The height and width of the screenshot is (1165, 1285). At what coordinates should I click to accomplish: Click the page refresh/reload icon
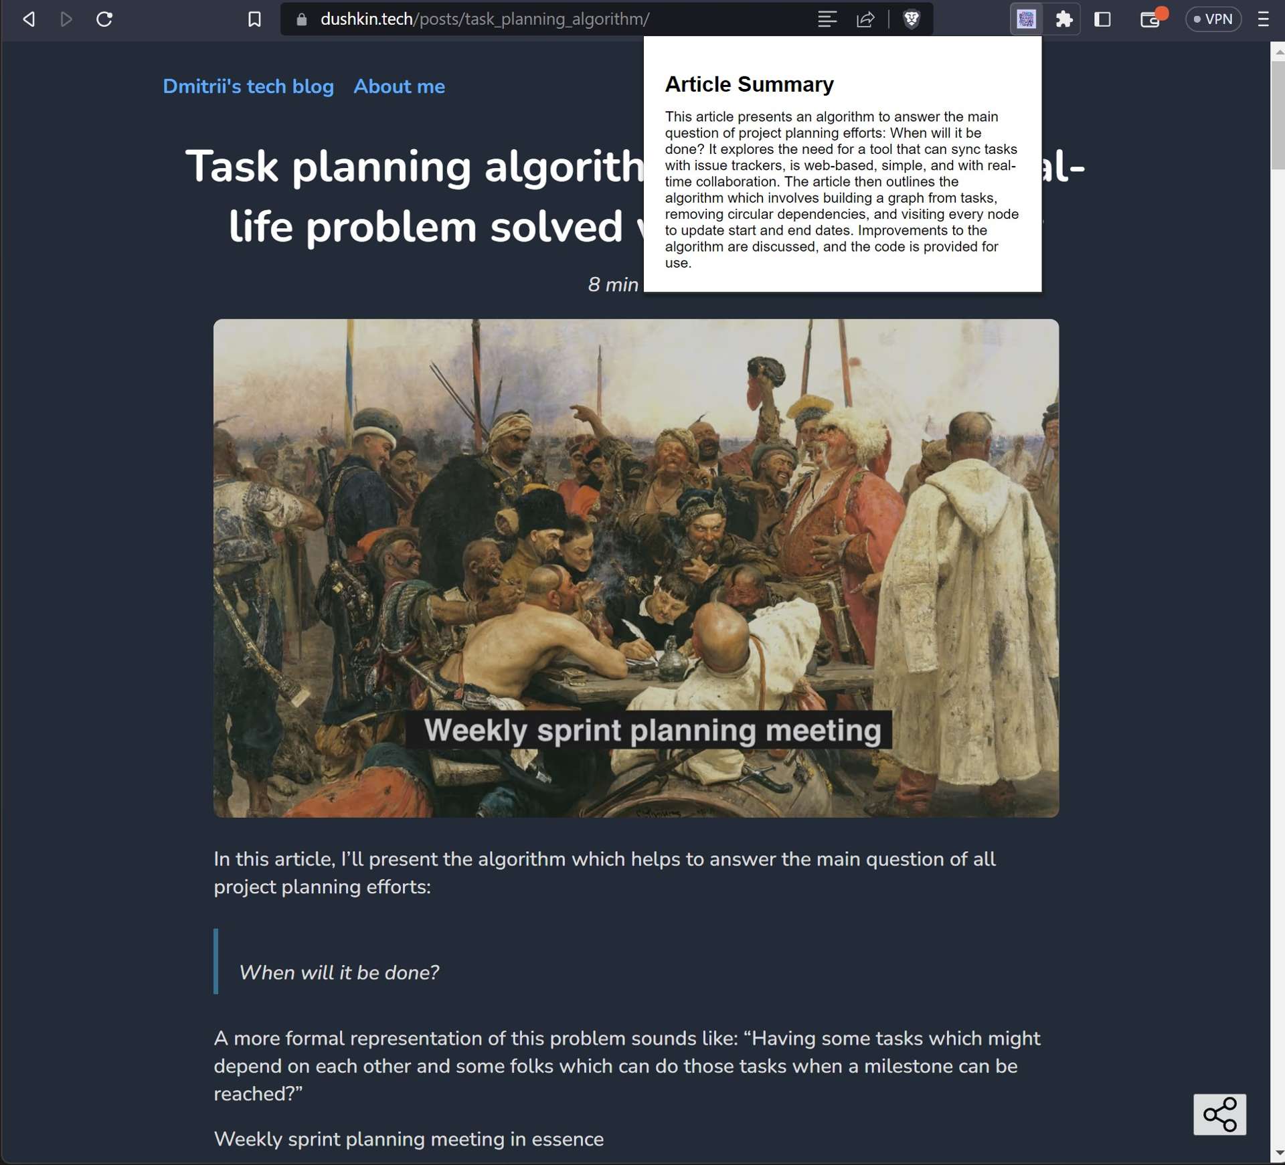[104, 19]
